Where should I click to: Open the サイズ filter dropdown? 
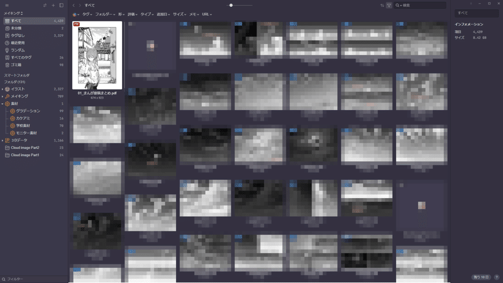coord(180,14)
